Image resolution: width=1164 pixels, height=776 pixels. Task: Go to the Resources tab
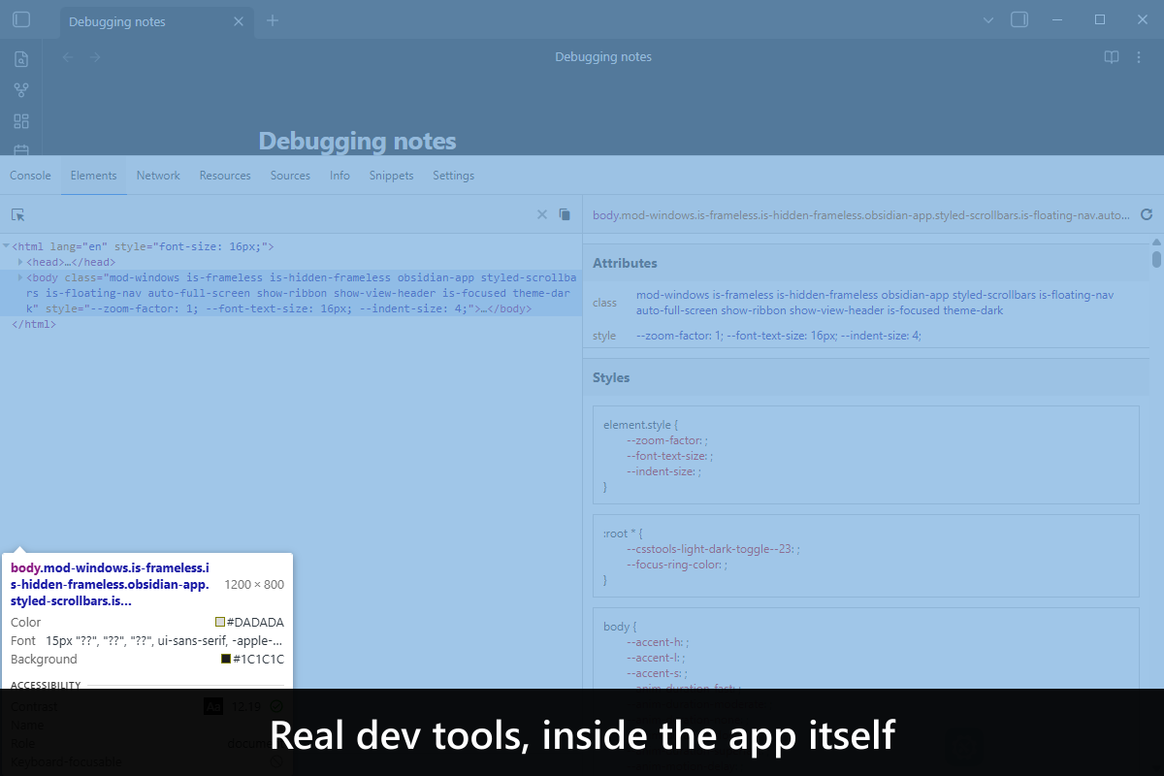pos(225,176)
